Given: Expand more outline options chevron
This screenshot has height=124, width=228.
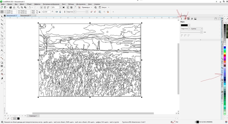Looking at the screenshot, I should [201, 40].
